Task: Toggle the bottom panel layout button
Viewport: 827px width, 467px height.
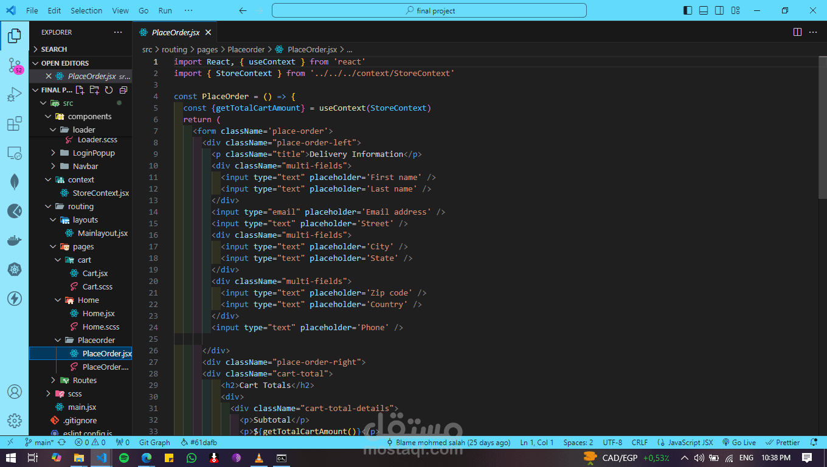Action: point(704,10)
